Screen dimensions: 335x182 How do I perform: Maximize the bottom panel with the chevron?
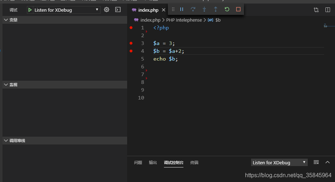pos(328,162)
